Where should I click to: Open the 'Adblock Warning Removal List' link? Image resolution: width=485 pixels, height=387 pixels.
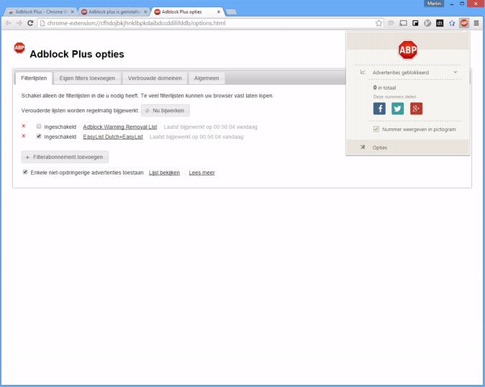click(120, 127)
